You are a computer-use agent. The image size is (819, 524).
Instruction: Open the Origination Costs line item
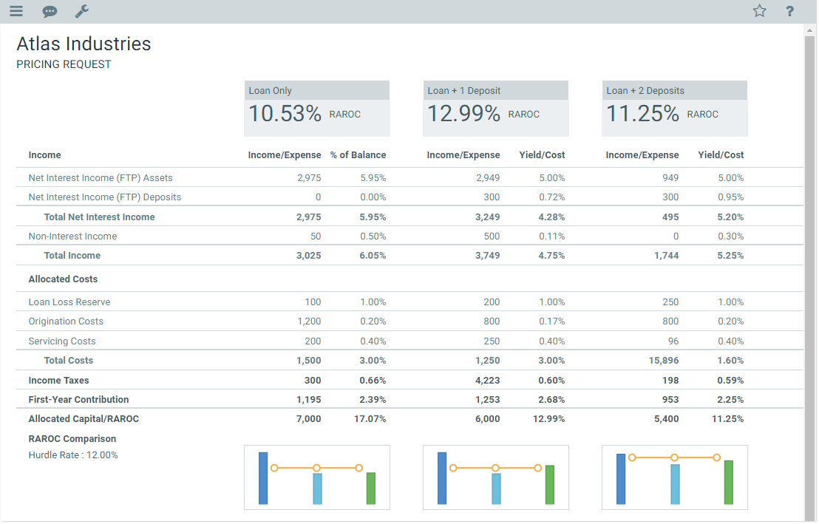(x=65, y=321)
